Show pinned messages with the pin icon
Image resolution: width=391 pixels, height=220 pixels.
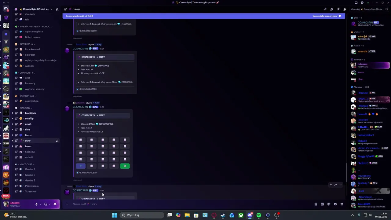pos(338,9)
